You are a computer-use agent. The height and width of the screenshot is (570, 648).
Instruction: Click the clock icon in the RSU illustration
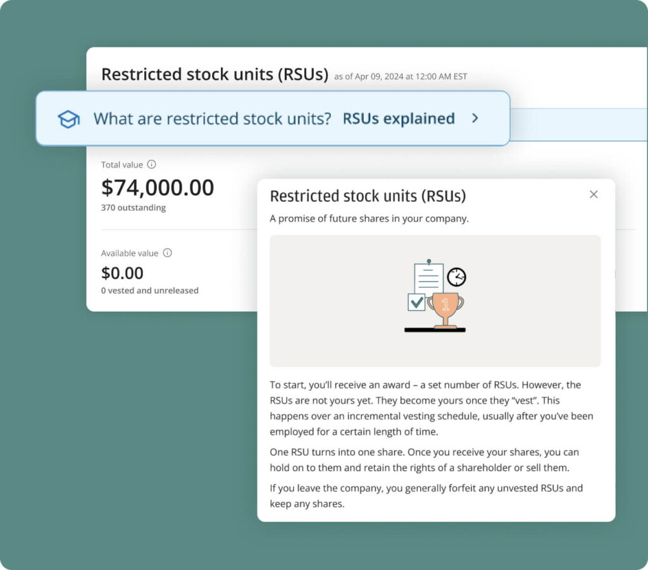(x=458, y=276)
